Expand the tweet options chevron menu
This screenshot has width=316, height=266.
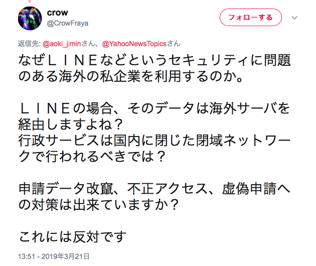click(294, 18)
